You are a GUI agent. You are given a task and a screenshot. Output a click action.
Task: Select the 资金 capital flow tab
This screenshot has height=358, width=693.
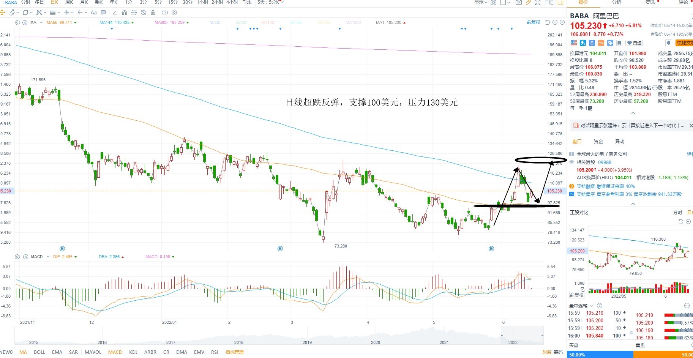tap(598, 141)
